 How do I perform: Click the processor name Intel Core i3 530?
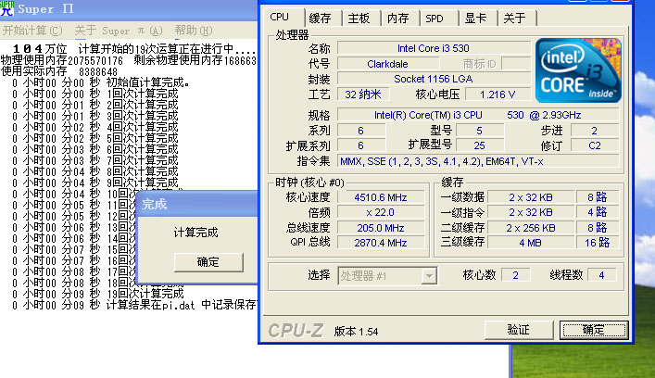(x=434, y=48)
